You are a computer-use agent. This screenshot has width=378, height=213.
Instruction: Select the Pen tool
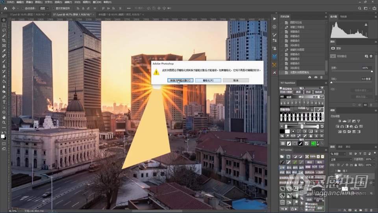pos(4,97)
